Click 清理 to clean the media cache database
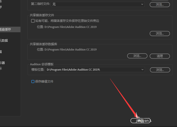Viewport: 177px width, 127px height. tap(160, 56)
